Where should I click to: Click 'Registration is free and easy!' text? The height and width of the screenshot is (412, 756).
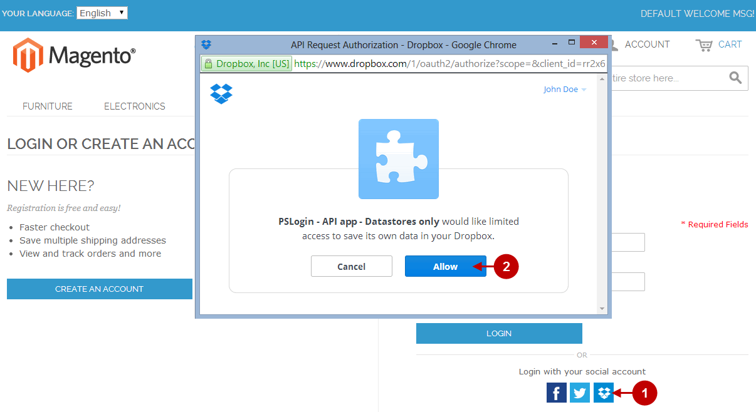(64, 208)
